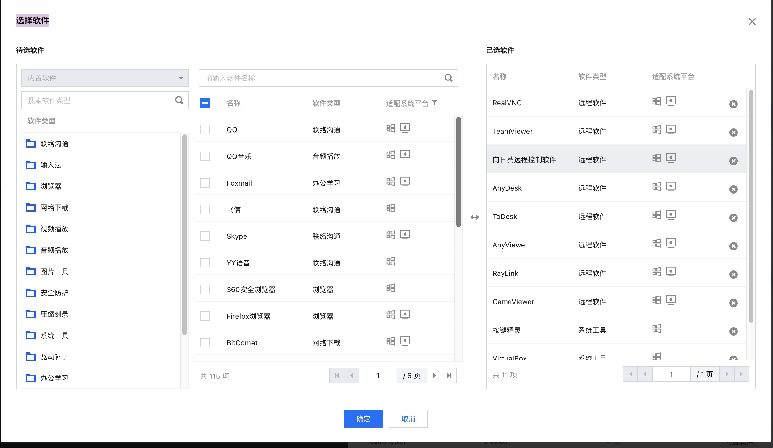Select the 驱动补丁 software type folder
773x448 pixels.
pos(48,357)
